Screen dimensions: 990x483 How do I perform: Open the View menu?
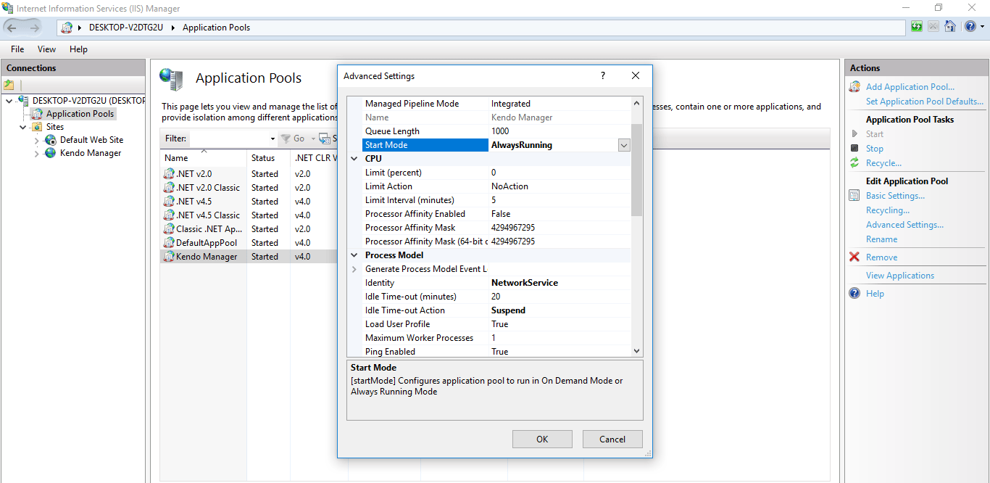[x=46, y=49]
